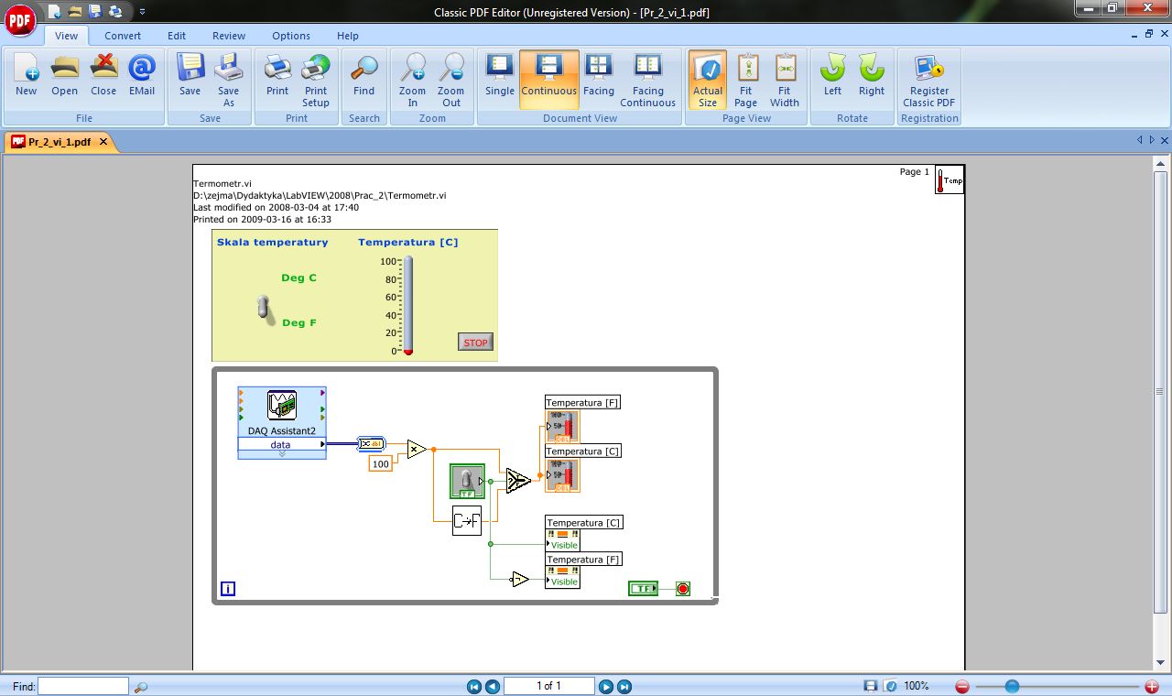Click inside the Find input field
This screenshot has width=1172, height=696.
pos(82,685)
